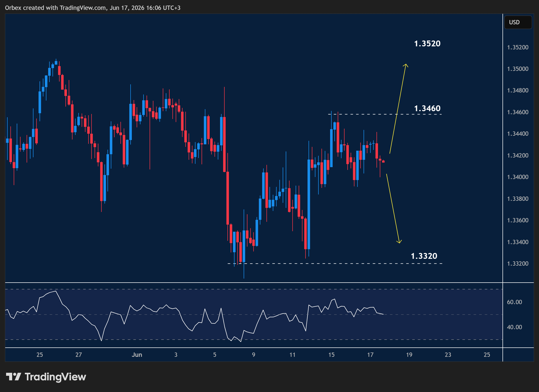The image size is (539, 392).
Task: Click the 1.3460 dashed resistance line
Action: [385, 114]
